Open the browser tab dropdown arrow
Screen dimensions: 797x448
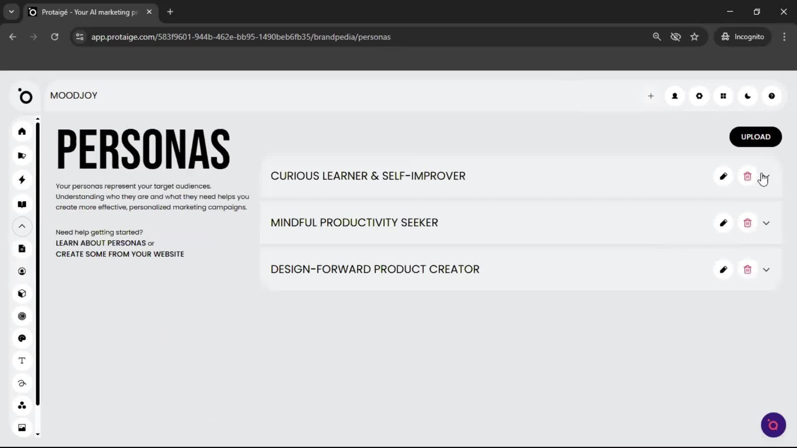(11, 12)
